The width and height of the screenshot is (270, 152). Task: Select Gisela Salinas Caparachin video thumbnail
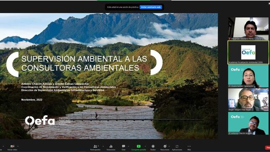(x=248, y=76)
